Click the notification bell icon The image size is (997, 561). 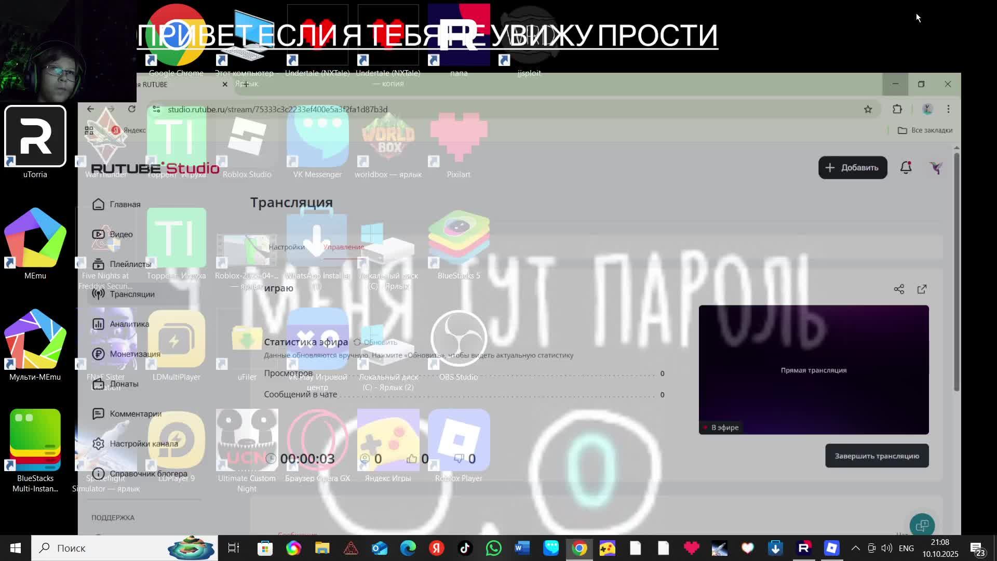(x=906, y=167)
